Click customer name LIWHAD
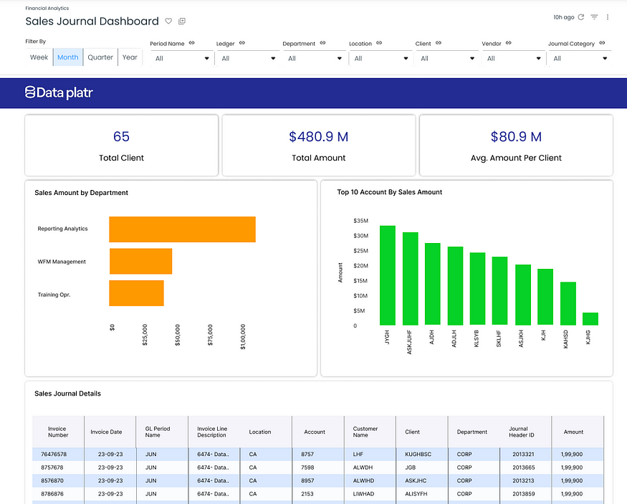 pyautogui.click(x=363, y=493)
